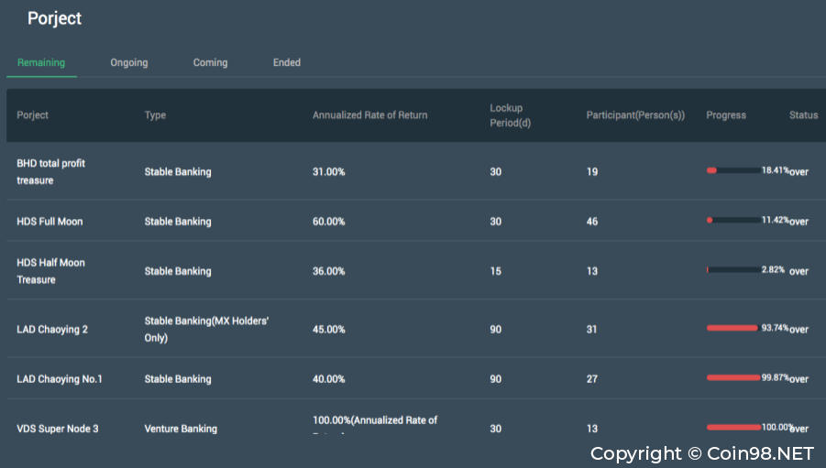Viewport: 826px width, 468px height.
Task: Show the Ended projects tab
Action: coord(287,62)
